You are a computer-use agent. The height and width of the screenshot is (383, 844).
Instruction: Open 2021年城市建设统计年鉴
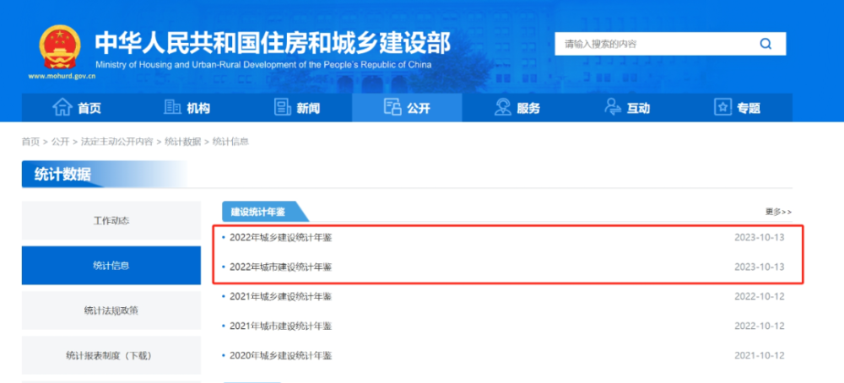point(280,326)
